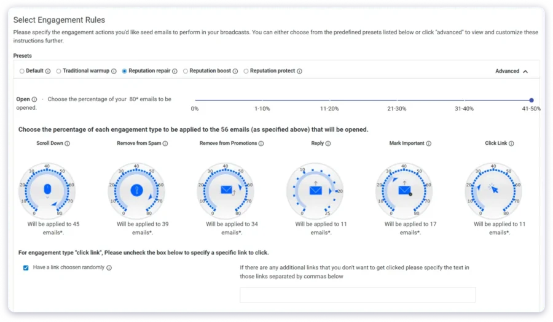Select the Traditional warmup preset
Screen dimensions: 553x322
pyautogui.click(x=58, y=71)
